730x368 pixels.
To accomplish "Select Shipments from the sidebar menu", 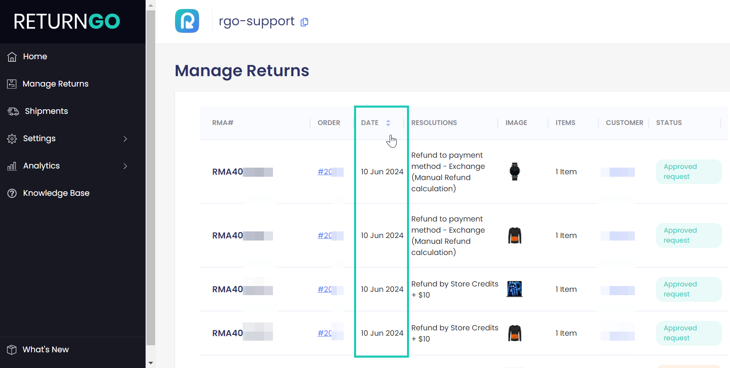I will 46,111.
